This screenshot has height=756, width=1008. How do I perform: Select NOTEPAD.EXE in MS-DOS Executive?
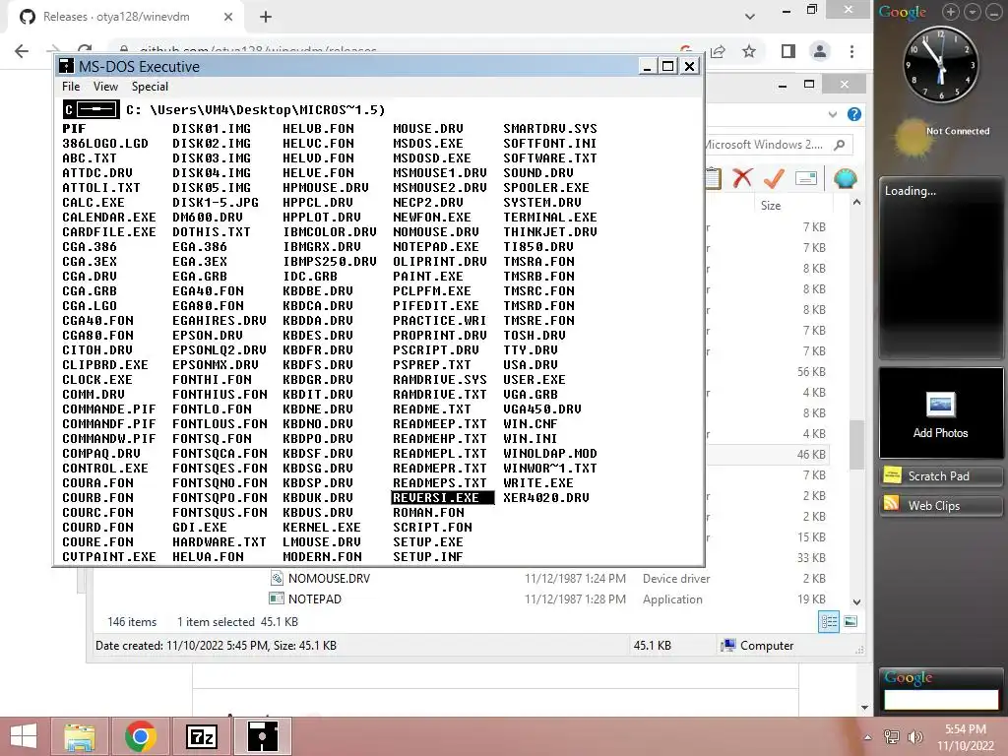click(436, 247)
